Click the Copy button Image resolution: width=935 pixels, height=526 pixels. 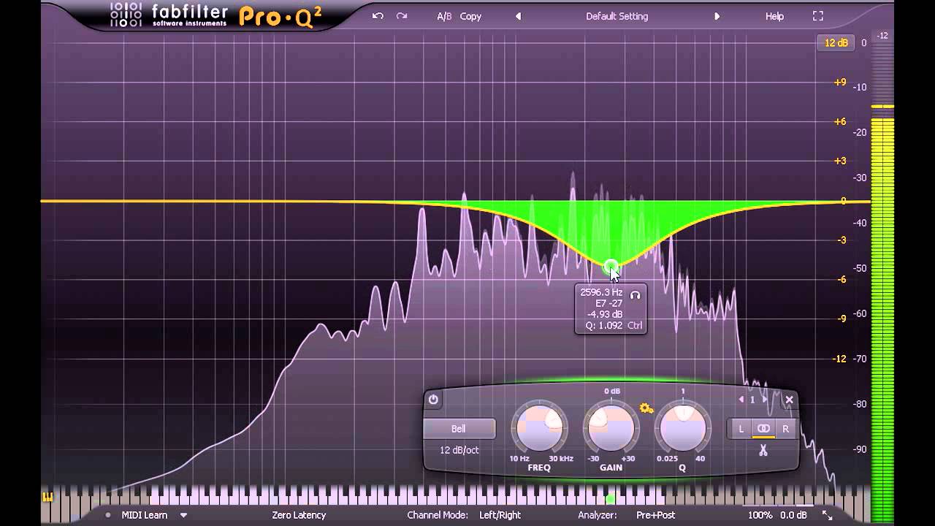[470, 16]
